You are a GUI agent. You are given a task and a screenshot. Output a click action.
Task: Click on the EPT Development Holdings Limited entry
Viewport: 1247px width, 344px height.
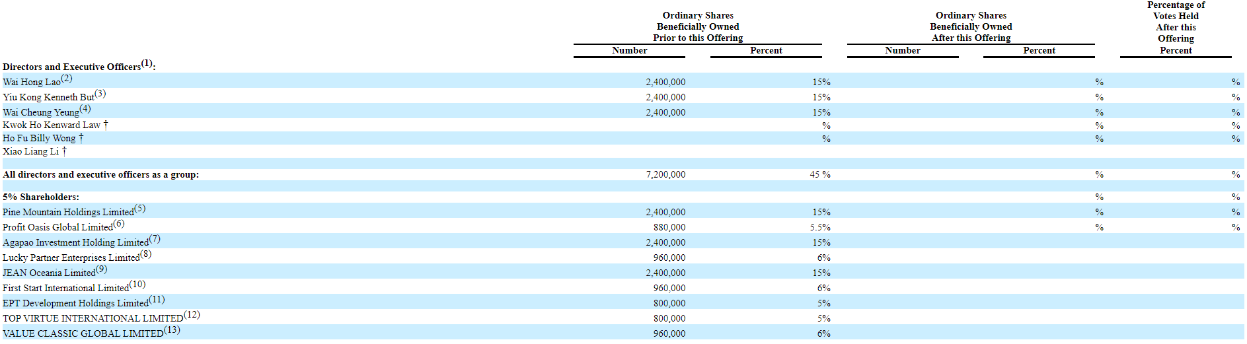click(x=75, y=304)
